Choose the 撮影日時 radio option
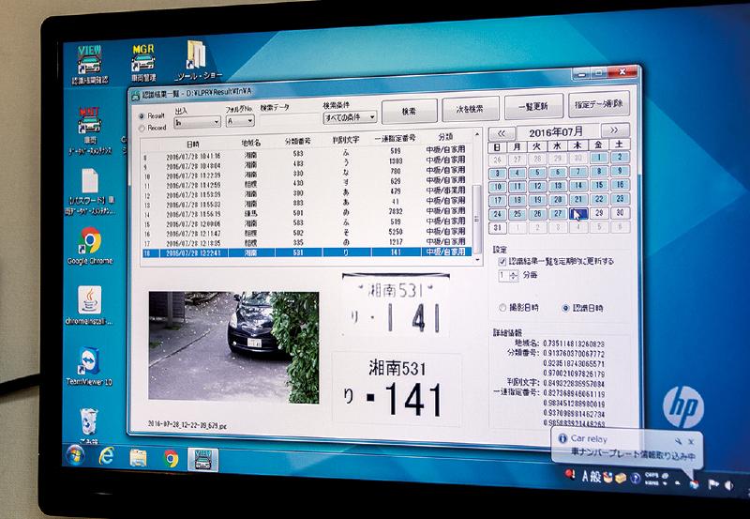The height and width of the screenshot is (519, 750). (504, 307)
